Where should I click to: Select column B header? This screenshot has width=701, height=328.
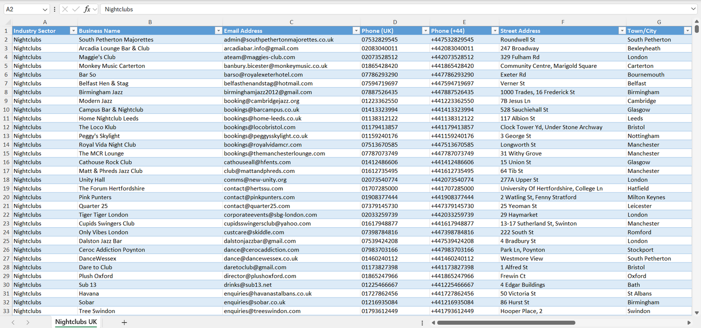(x=150, y=22)
